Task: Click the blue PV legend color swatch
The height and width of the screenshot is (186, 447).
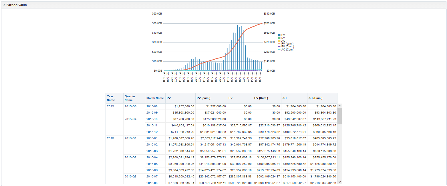Action: [279, 35]
